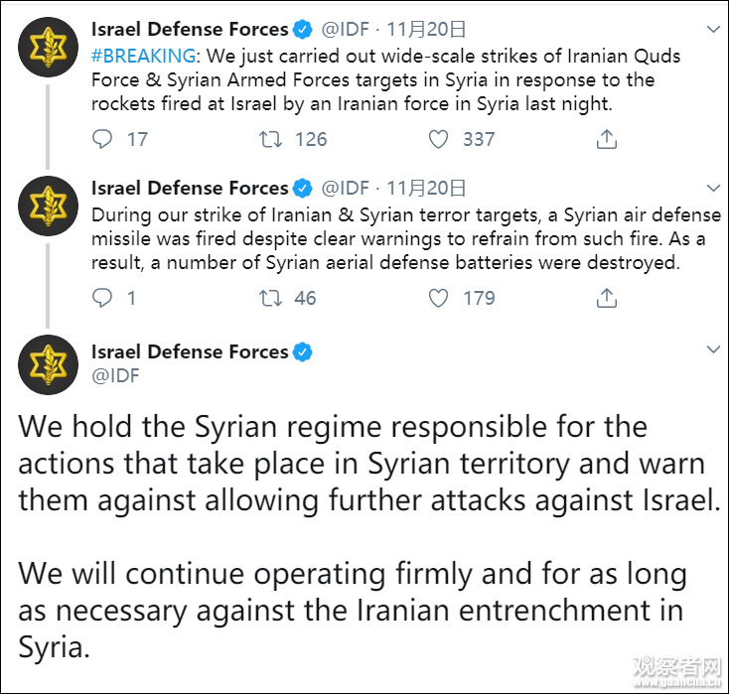Image resolution: width=729 pixels, height=694 pixels.
Task: Retweet the Syrian air defense missile tweet
Action: point(269,298)
